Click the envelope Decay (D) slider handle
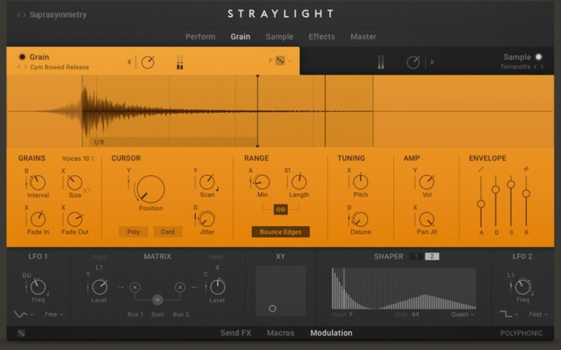This screenshot has width=561, height=350. coord(496,189)
